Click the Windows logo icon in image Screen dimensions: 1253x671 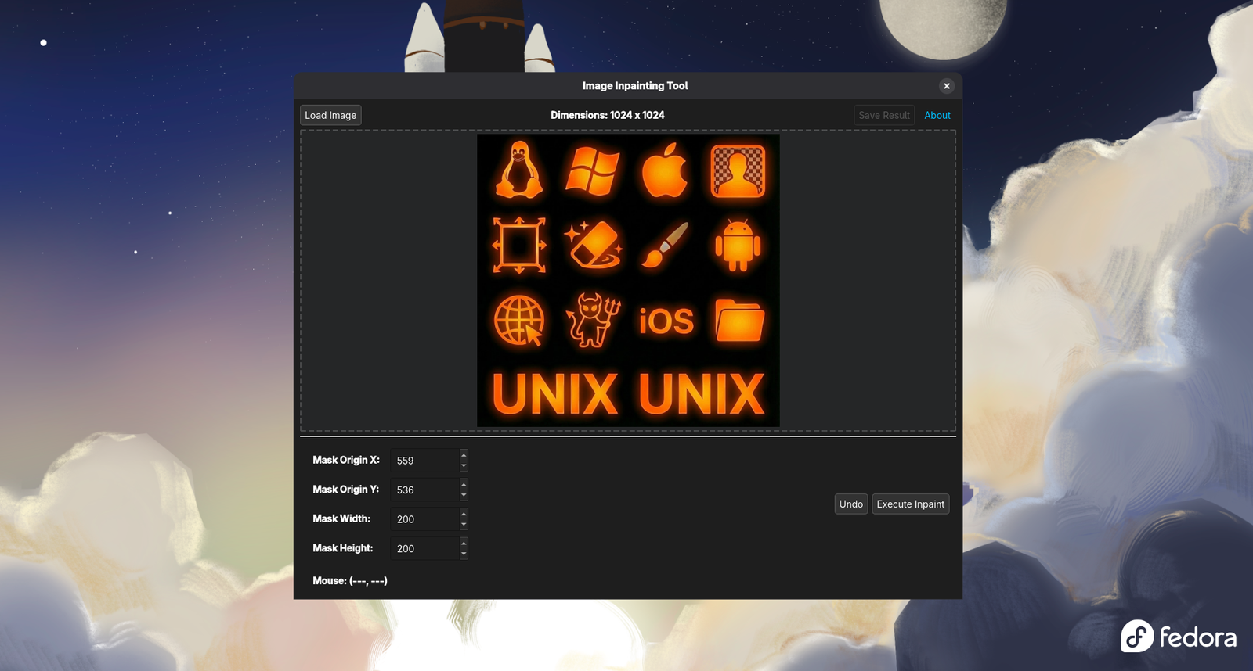coord(592,170)
